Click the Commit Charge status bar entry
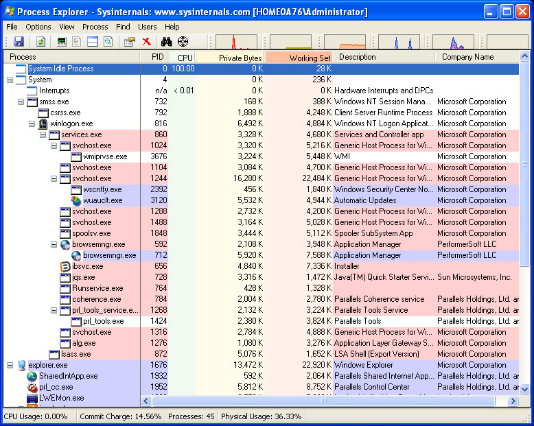The width and height of the screenshot is (534, 426). click(121, 416)
